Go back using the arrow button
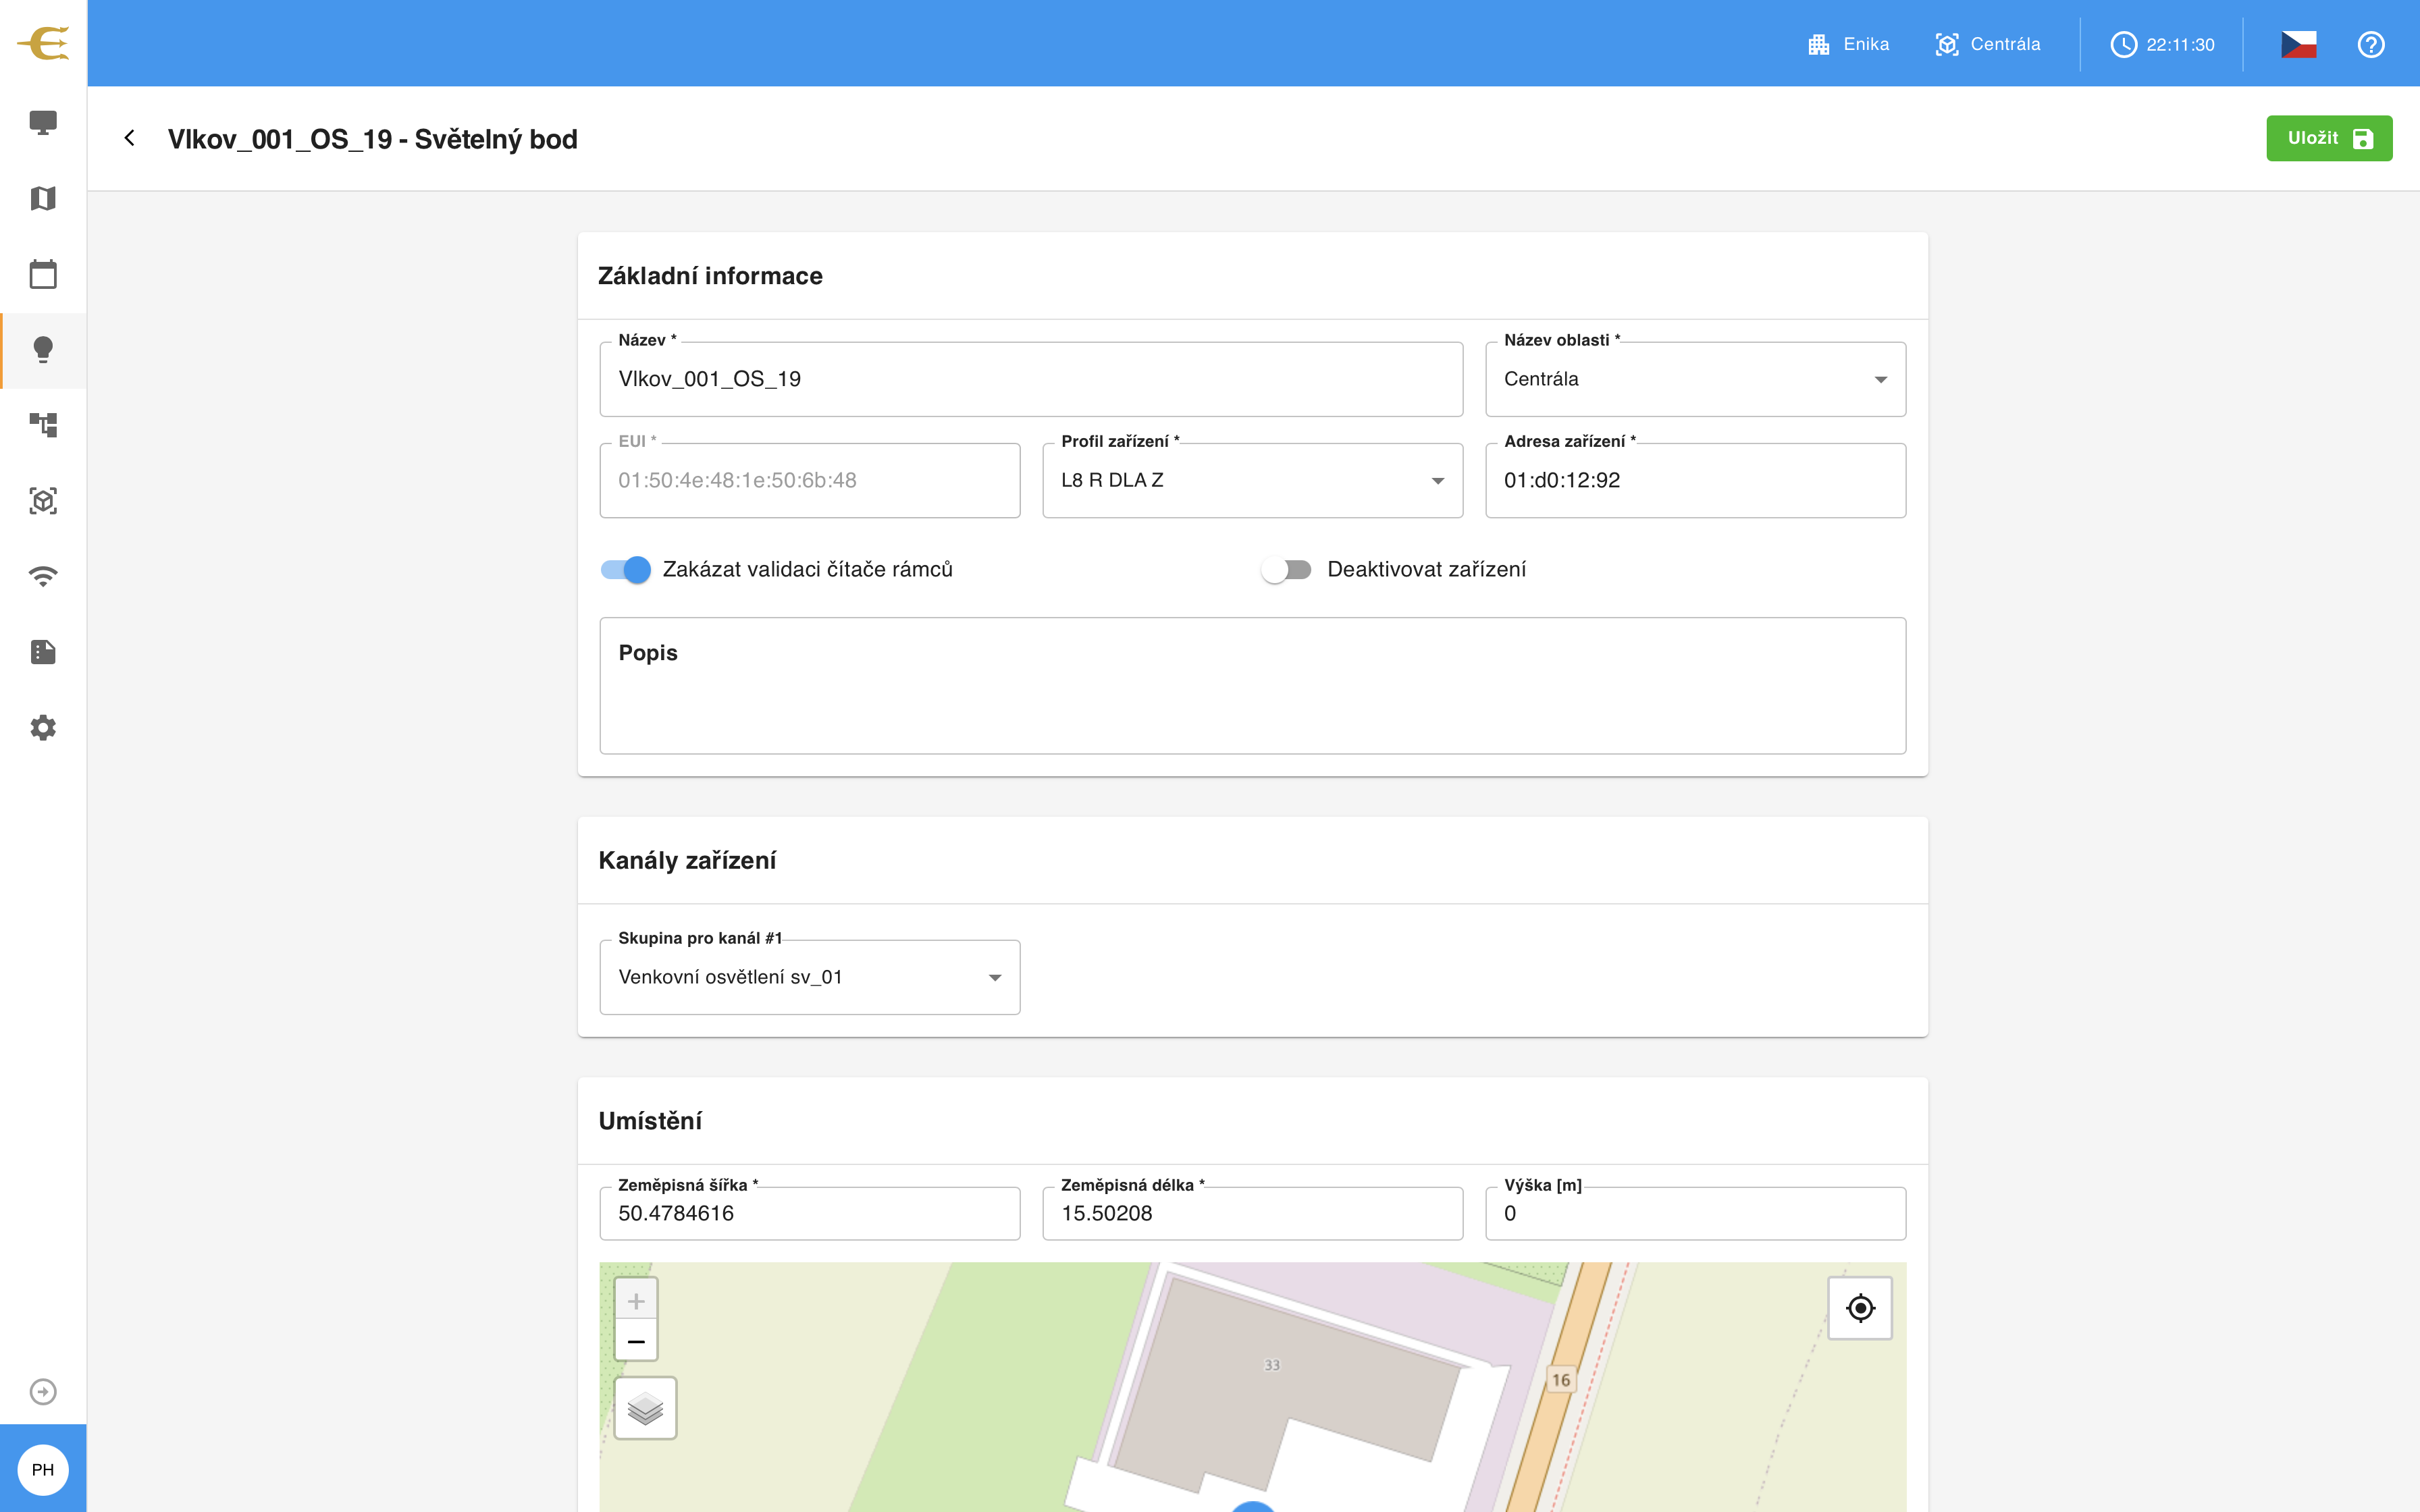 click(129, 138)
